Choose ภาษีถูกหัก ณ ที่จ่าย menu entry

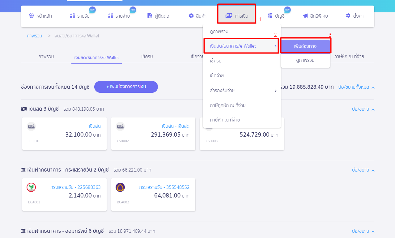pyautogui.click(x=227, y=105)
